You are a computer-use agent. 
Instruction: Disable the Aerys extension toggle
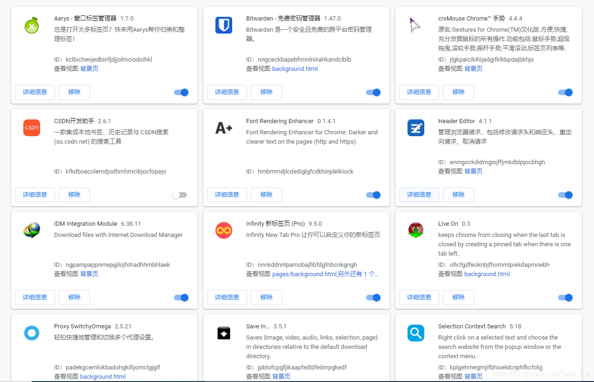click(x=181, y=92)
